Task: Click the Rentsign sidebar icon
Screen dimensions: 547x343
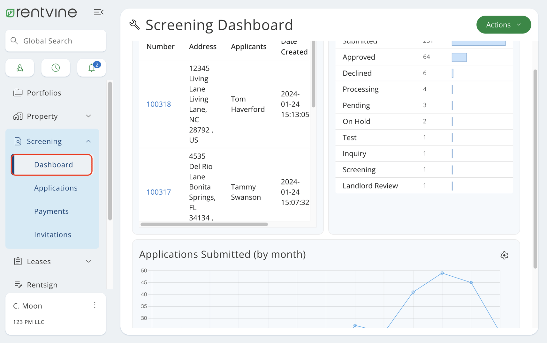Action: point(18,285)
